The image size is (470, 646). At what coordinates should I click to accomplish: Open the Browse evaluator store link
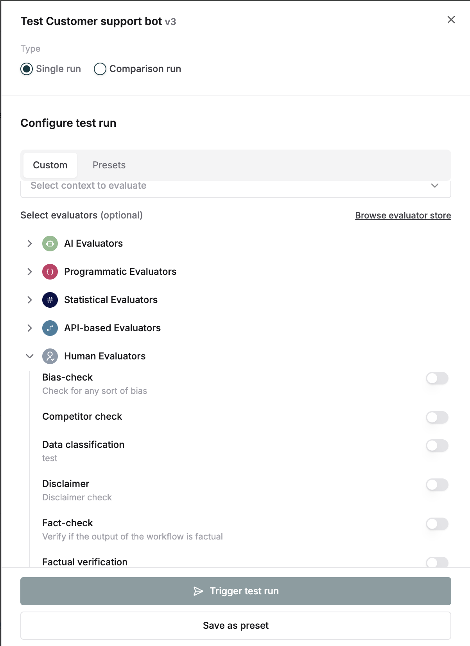403,215
